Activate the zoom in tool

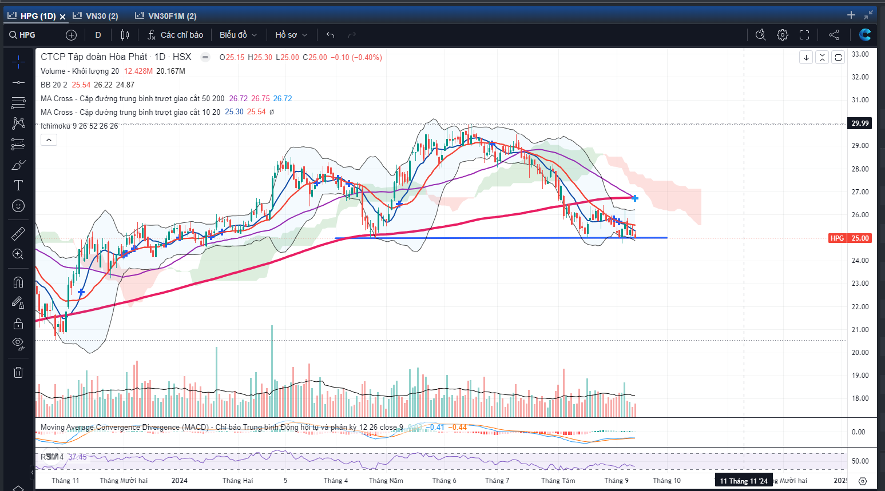18,254
